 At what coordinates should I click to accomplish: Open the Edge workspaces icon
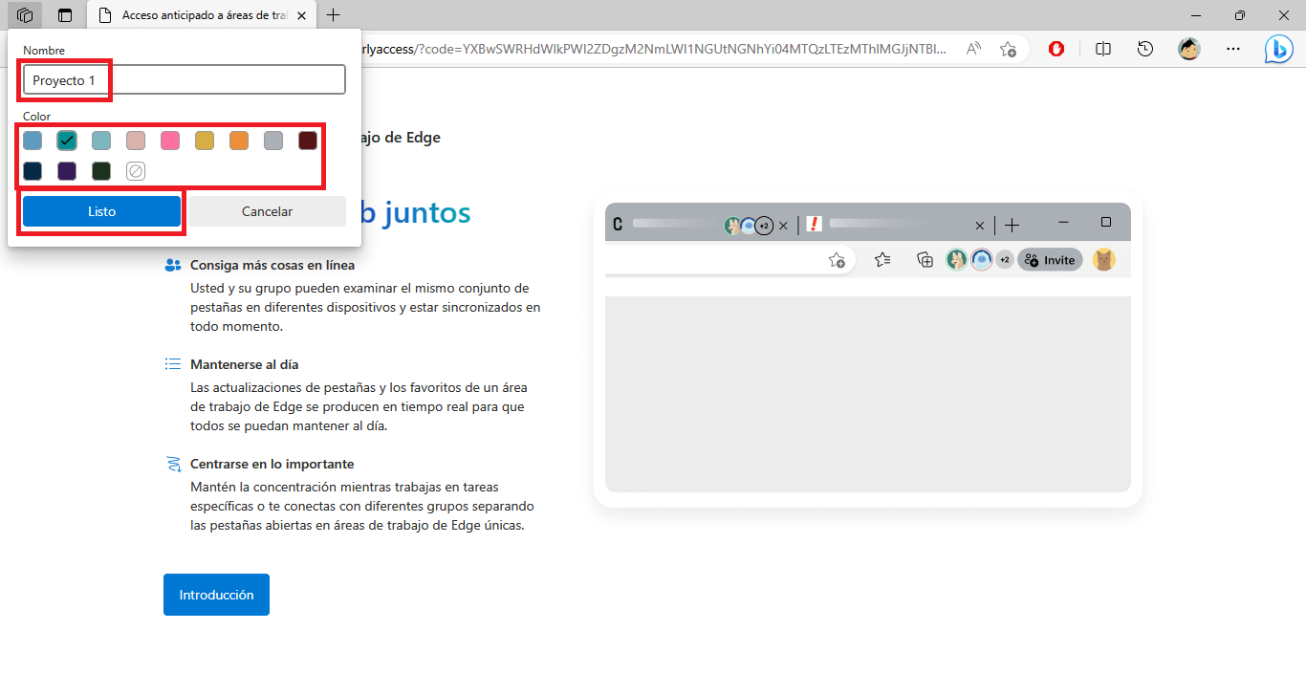tap(25, 15)
